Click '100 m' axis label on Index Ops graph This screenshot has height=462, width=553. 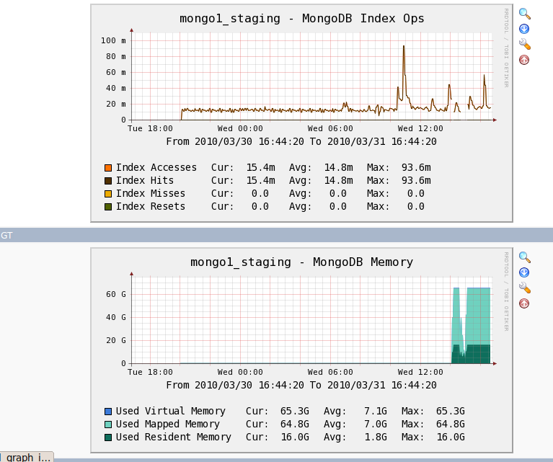click(114, 40)
